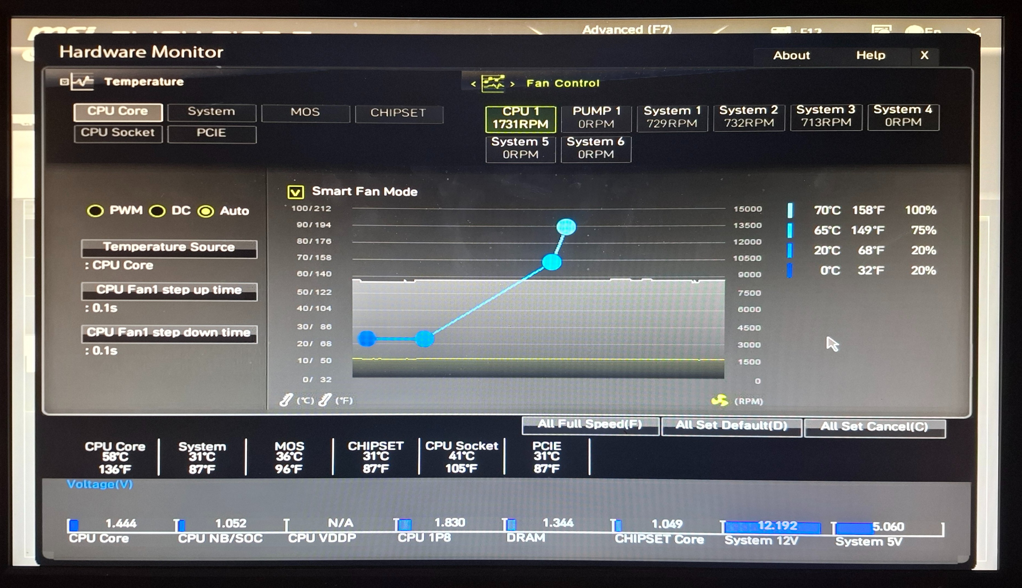
Task: Click the left arrow beside Fan Control
Action: [473, 84]
